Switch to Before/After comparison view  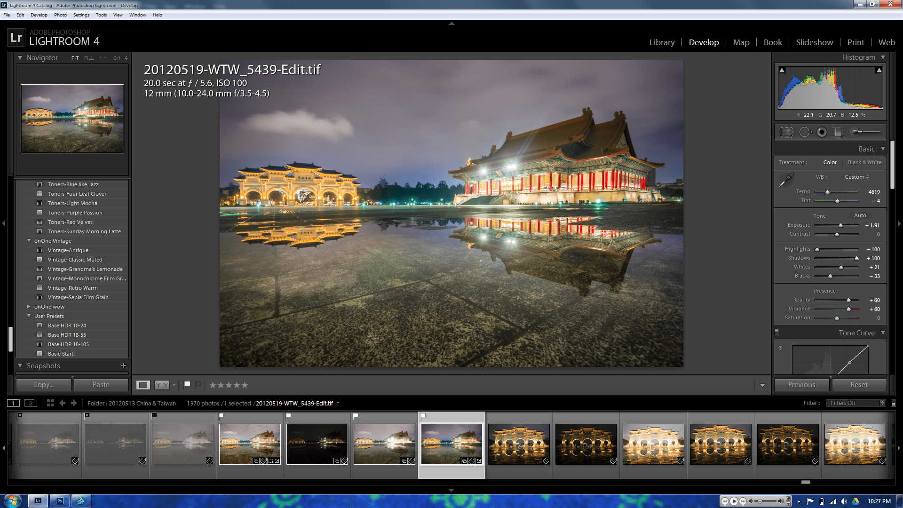point(161,385)
